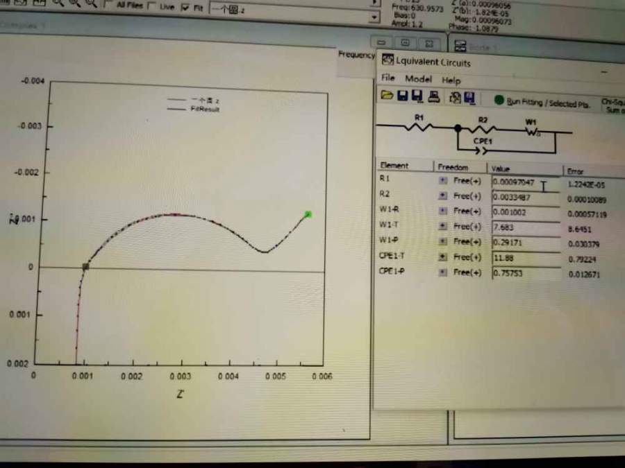625x468 pixels.
Task: Click the copy results icon before last disk
Action: [455, 98]
